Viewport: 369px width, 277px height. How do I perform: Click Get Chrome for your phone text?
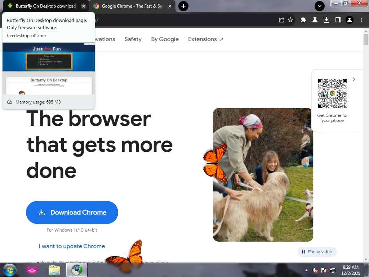tap(333, 118)
